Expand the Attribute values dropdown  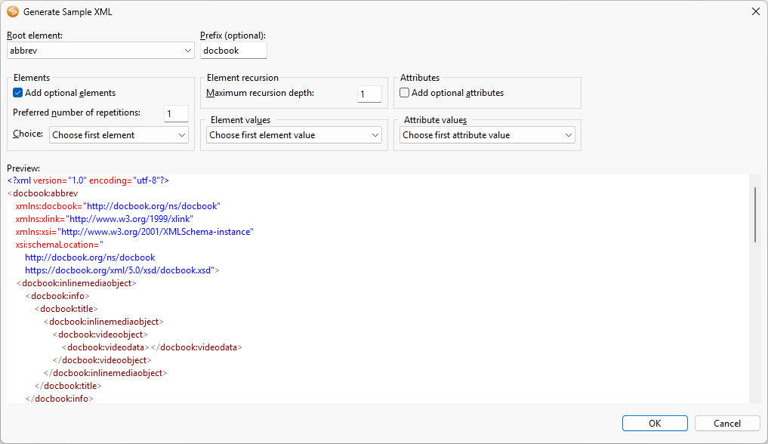pos(487,135)
